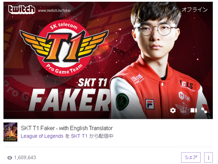Click the オフライン status label

194,10
